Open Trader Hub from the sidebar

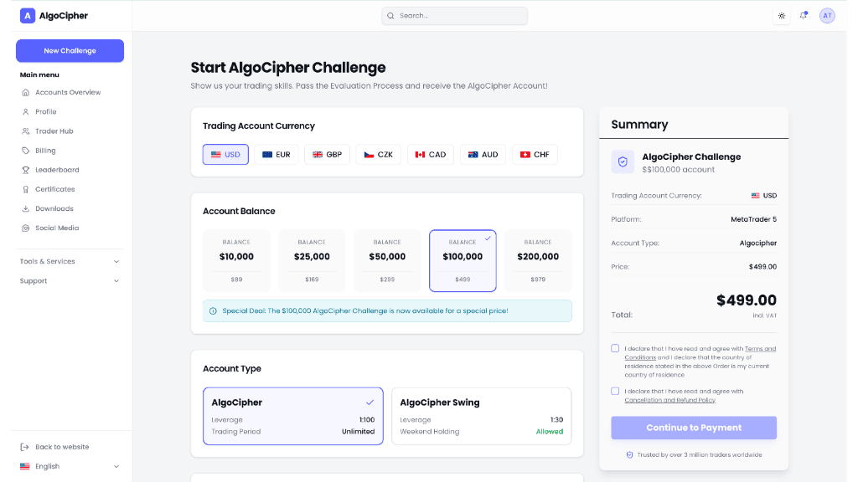(54, 131)
